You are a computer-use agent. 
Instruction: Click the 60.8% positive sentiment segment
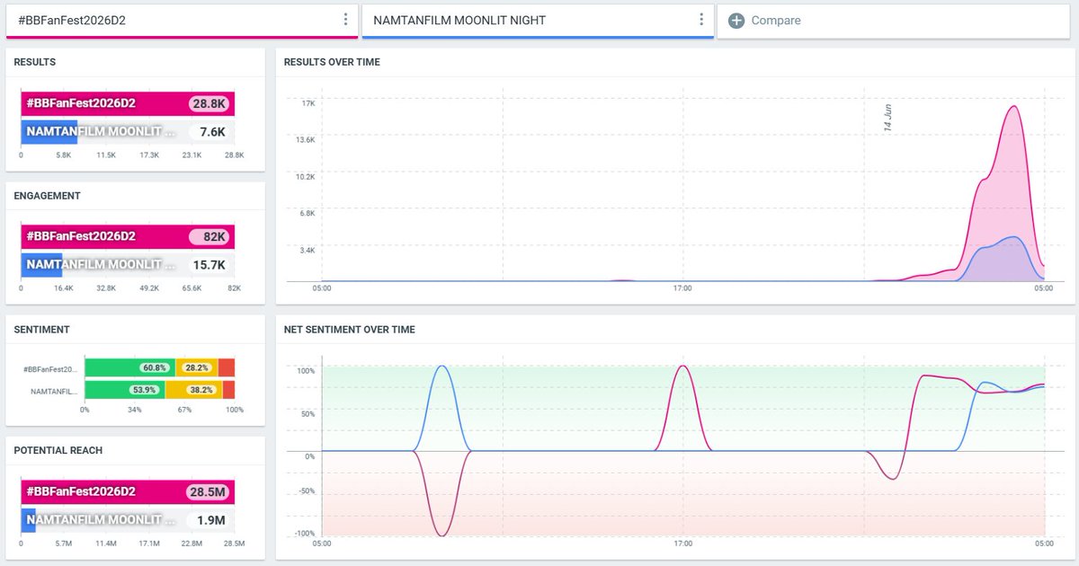point(129,367)
